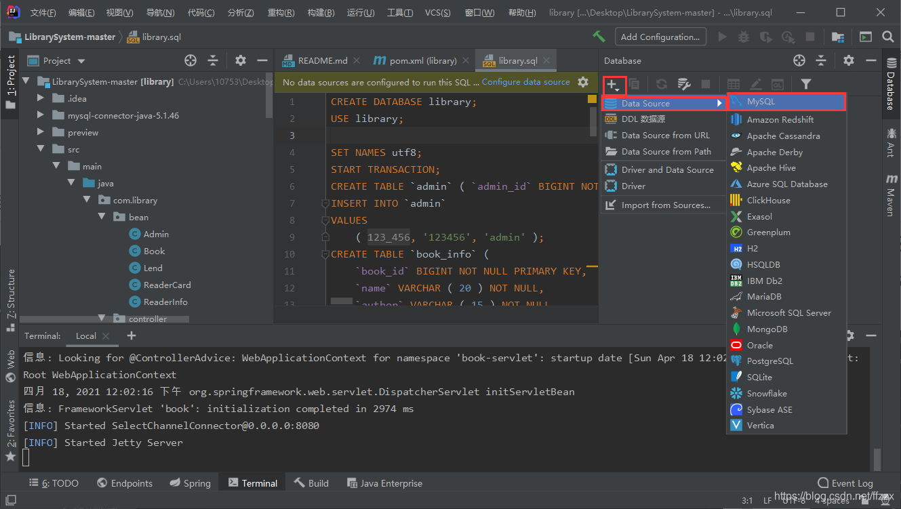This screenshot has height=509, width=901.
Task: Open the 代码(C) menu
Action: (201, 13)
